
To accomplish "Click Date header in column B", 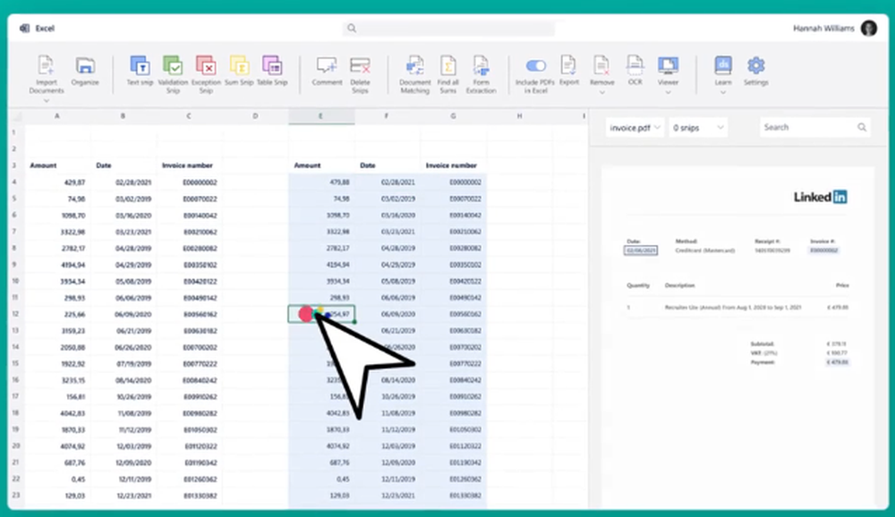I will point(103,165).
